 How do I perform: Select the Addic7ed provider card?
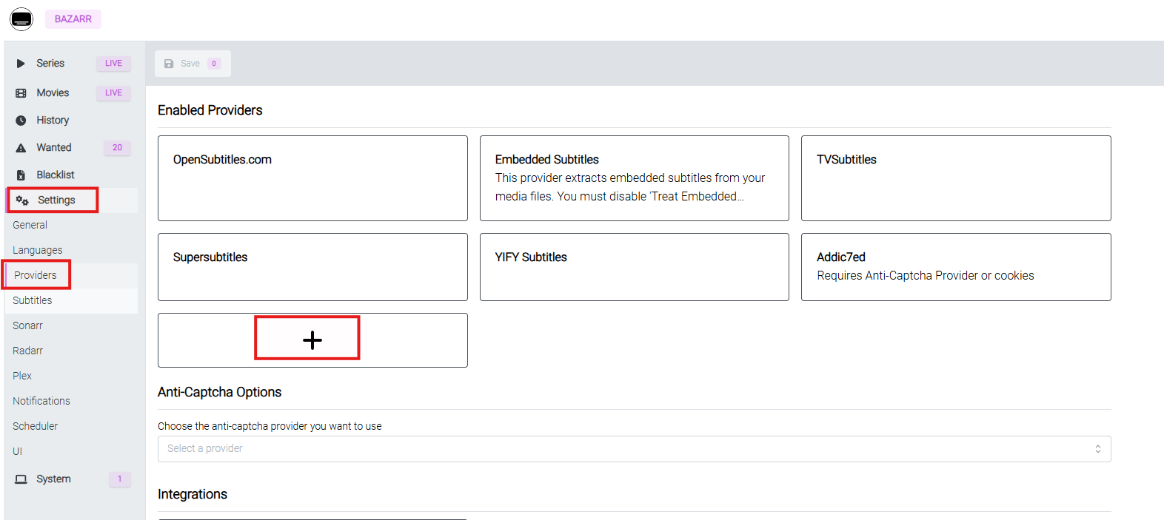click(955, 267)
